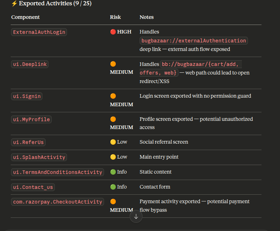
Task: Click the ExternalAuthLogin component code chip
Action: point(39,32)
